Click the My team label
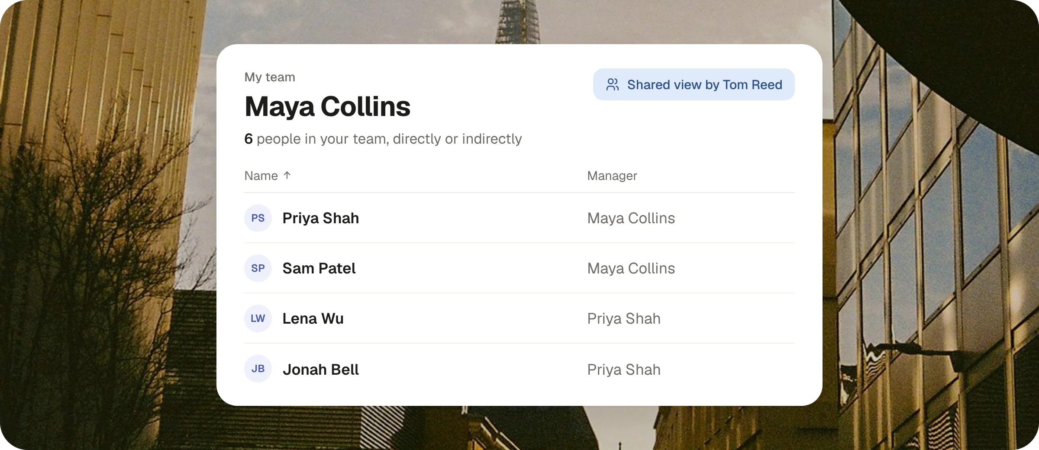This screenshot has height=450, width=1039. pos(270,77)
